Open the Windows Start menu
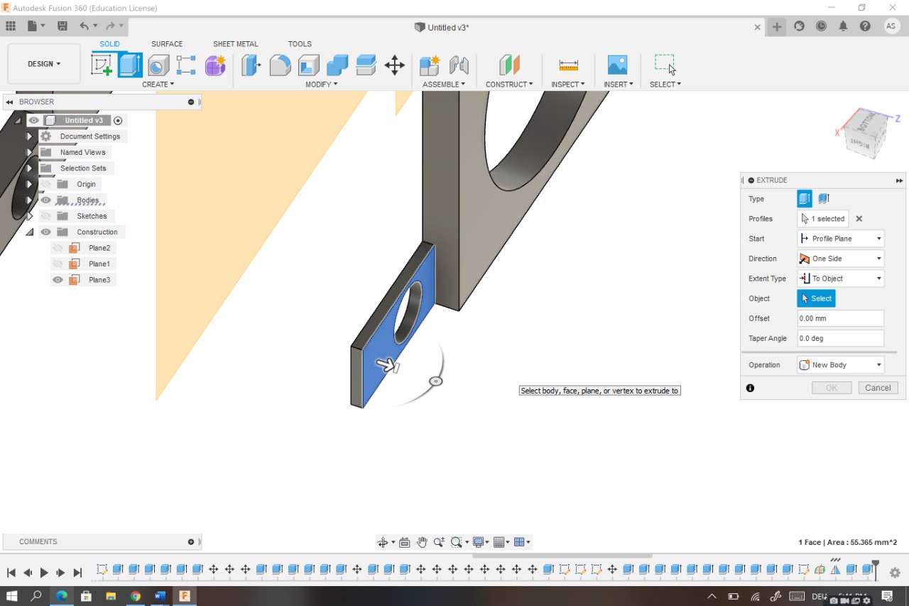The height and width of the screenshot is (606, 909). click(12, 596)
